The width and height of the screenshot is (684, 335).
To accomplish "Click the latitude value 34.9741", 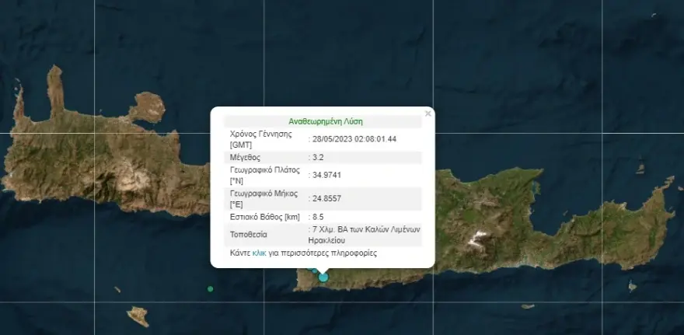I will [325, 176].
